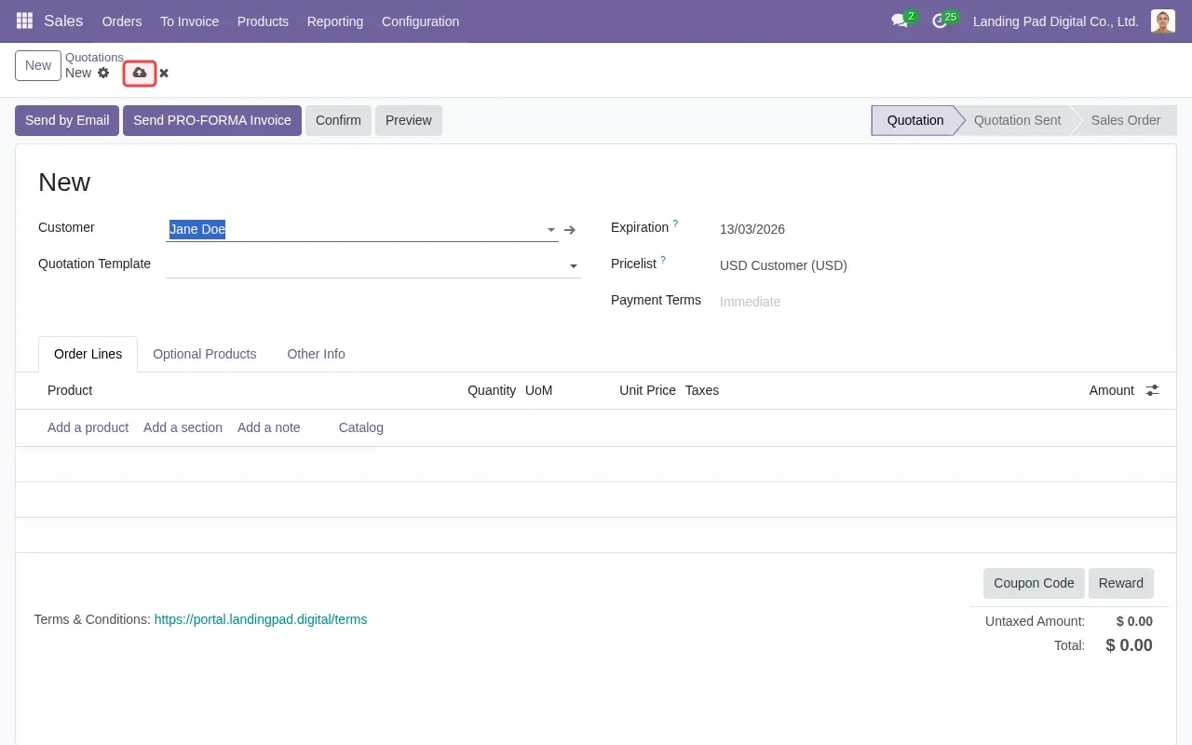This screenshot has width=1192, height=745.
Task: Open the Reporting menu
Action: coord(334,21)
